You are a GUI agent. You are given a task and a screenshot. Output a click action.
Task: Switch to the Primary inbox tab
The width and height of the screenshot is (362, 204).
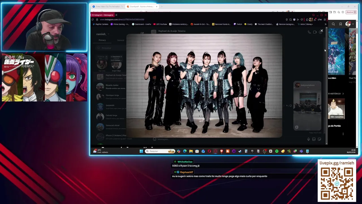[102, 40]
